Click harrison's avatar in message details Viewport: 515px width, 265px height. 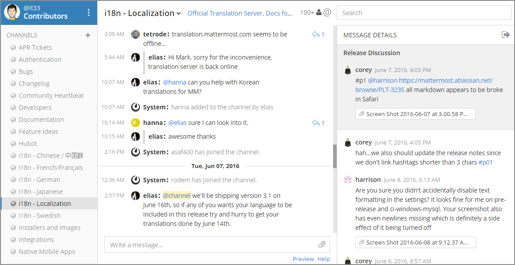pyautogui.click(x=348, y=180)
